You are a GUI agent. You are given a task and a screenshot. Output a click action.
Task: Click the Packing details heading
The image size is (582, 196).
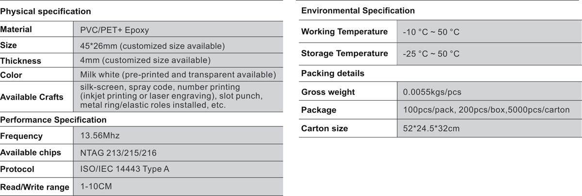coord(333,74)
